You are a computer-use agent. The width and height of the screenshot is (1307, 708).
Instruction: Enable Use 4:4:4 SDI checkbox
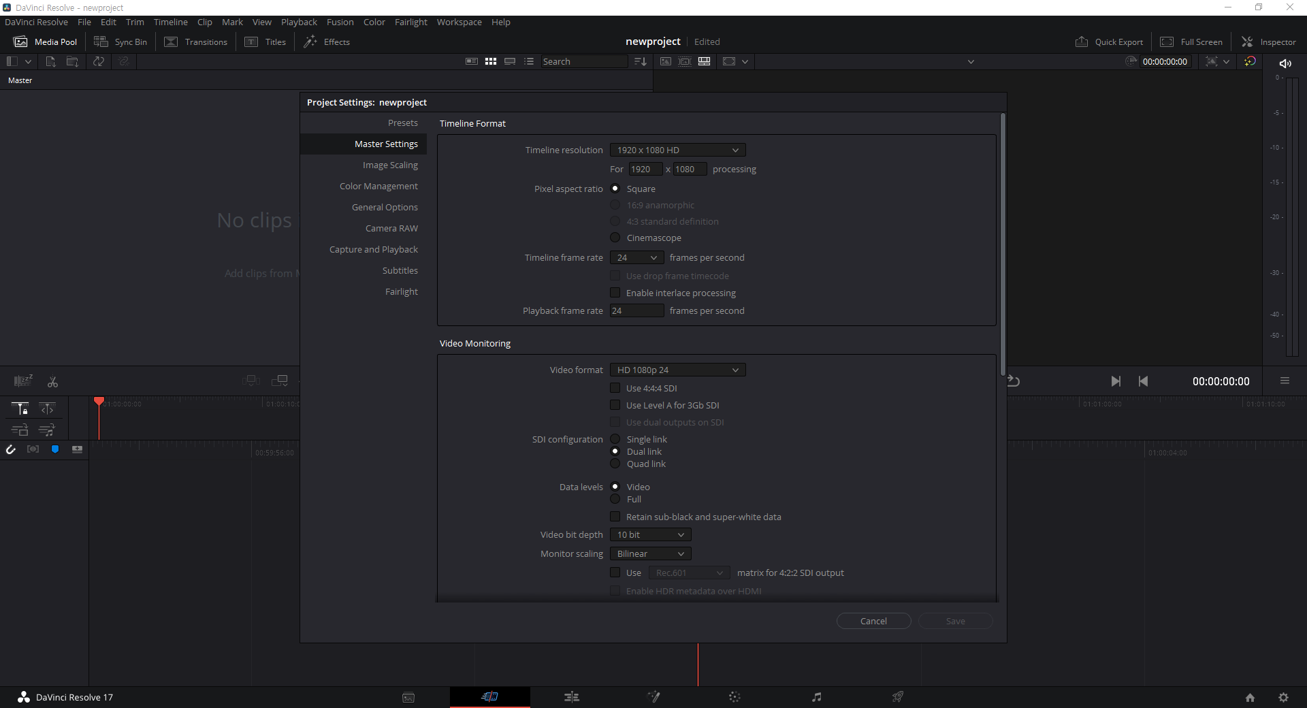point(615,388)
